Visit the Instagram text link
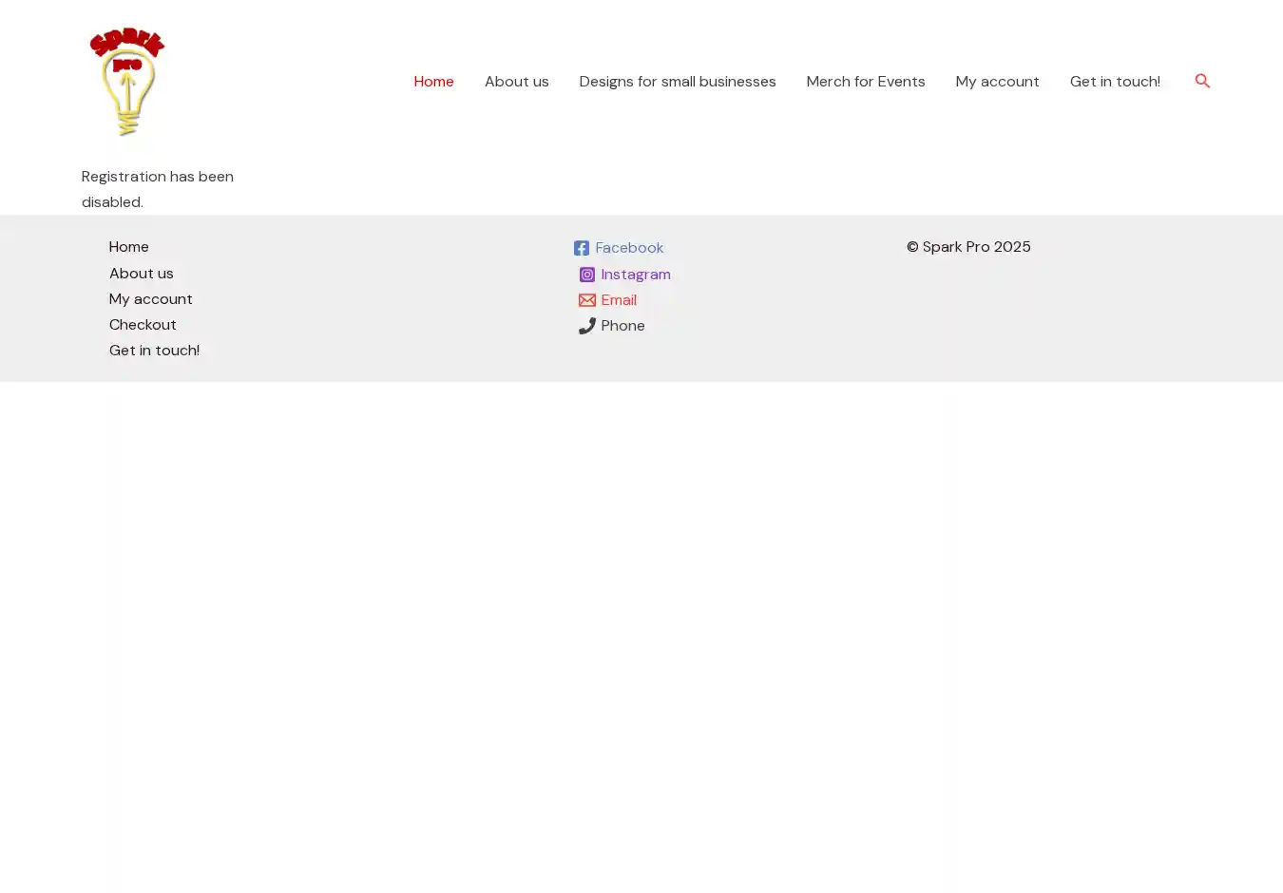Screen dimensions: 1283x893 click(636, 275)
